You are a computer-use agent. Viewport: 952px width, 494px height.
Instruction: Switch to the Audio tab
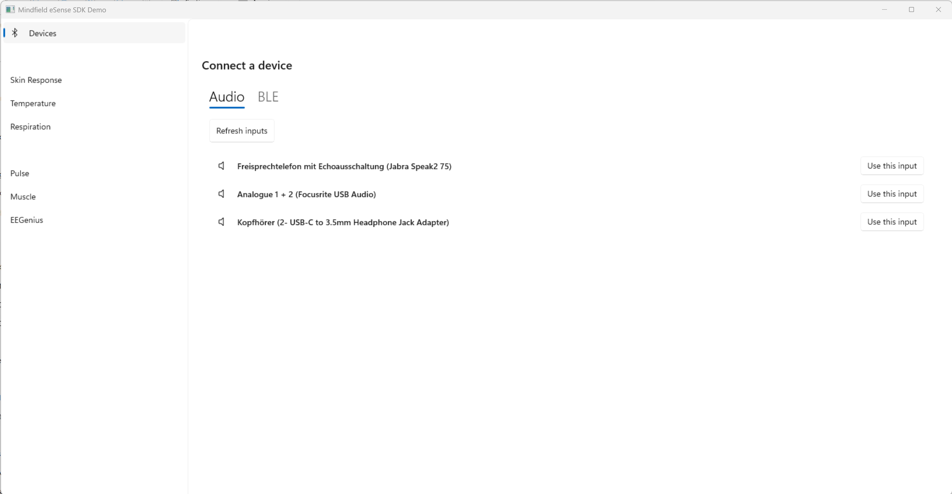pyautogui.click(x=227, y=97)
